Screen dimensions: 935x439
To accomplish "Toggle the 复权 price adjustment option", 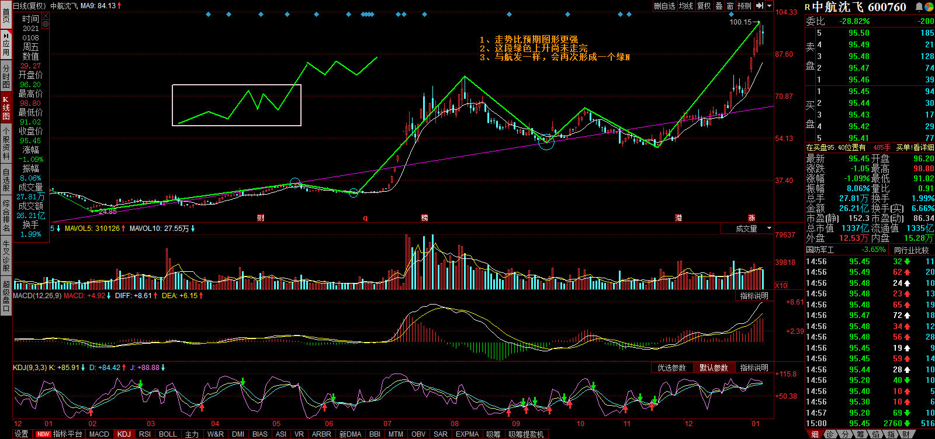I will pos(704,6).
